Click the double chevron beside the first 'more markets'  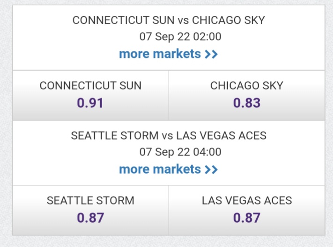[x=211, y=54]
